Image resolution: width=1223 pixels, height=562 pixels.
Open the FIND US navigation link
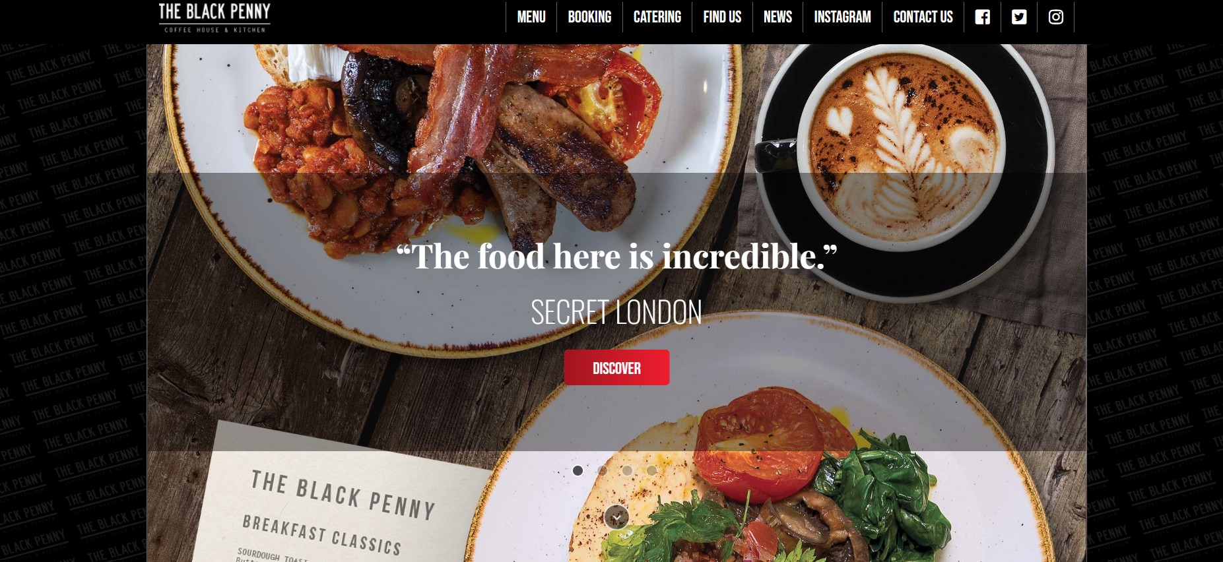click(x=722, y=17)
